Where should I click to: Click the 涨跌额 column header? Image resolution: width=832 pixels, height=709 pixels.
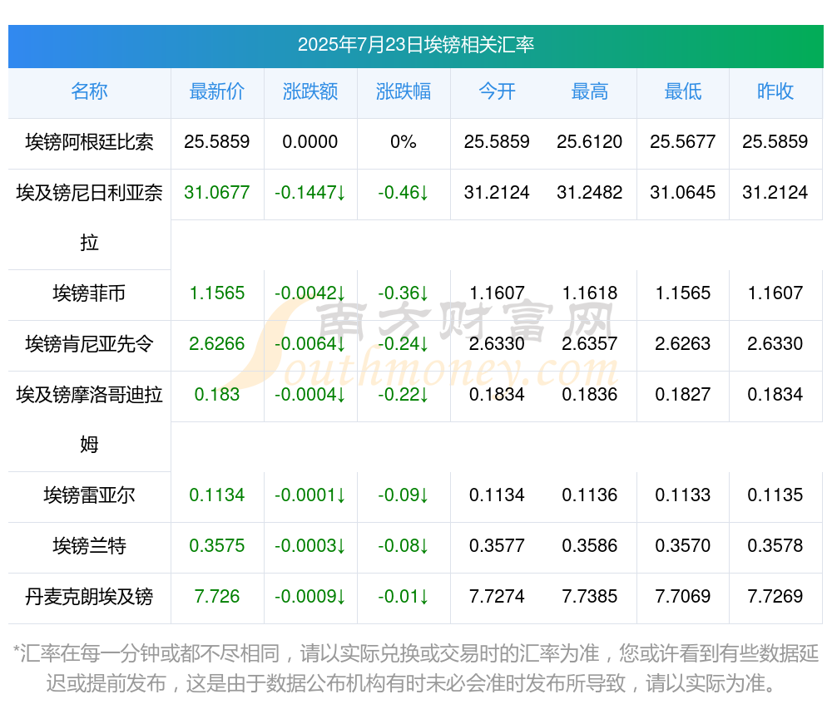pos(310,91)
